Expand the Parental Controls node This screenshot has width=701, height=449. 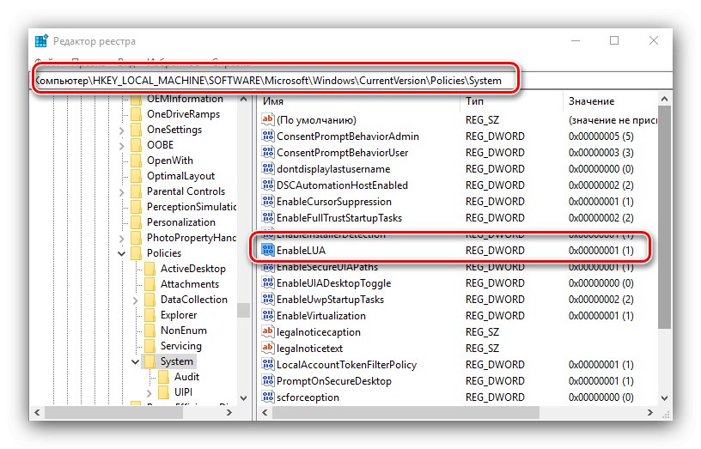point(122,192)
